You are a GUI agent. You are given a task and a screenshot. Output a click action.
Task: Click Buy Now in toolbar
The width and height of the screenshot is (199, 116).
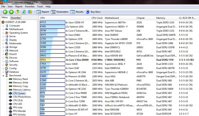[x=93, y=12]
